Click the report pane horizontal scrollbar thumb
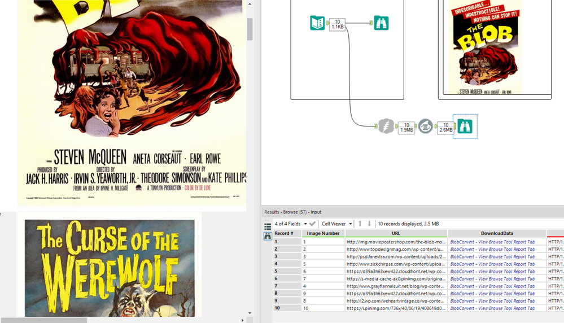 click(44, 320)
